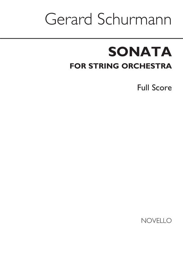Click the final A of SONATA
Image resolution: width=183 pixels, height=258 pixels.
point(166,52)
